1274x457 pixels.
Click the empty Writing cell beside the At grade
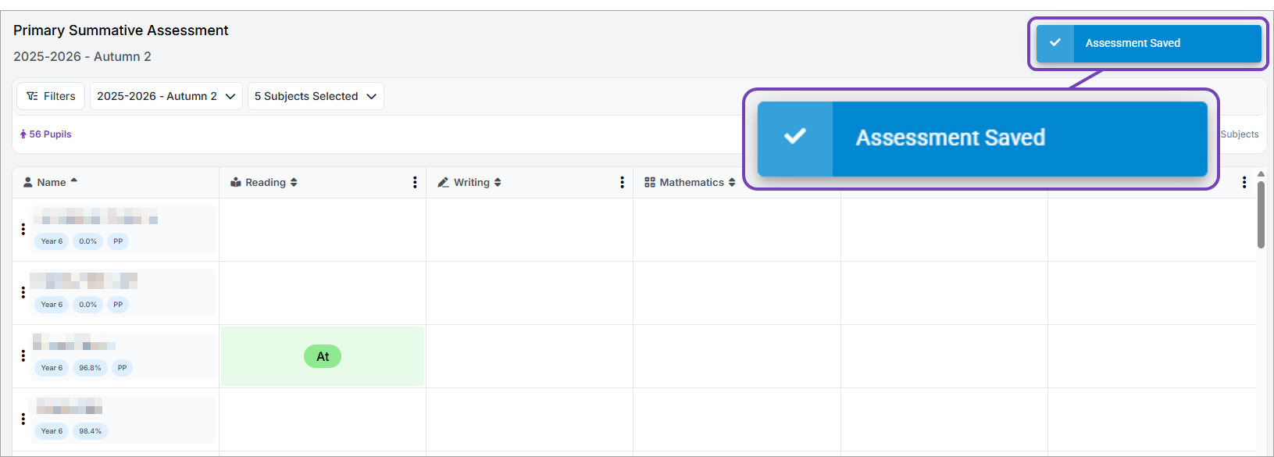(529, 356)
